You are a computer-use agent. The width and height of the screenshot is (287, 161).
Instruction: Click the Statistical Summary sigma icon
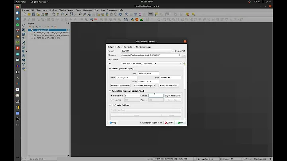pos(140,14)
